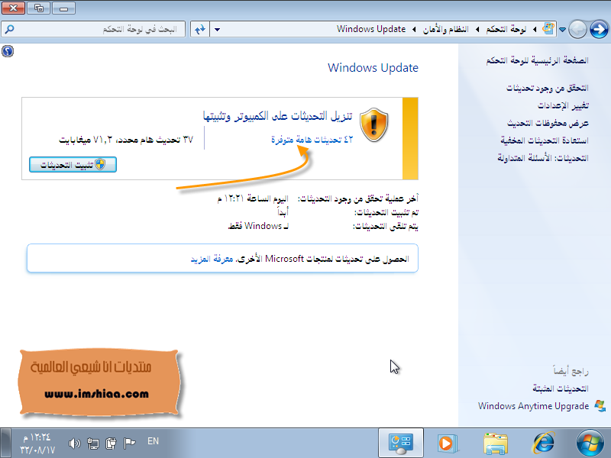
Task: Open the Windows Start orb
Action: click(x=590, y=443)
